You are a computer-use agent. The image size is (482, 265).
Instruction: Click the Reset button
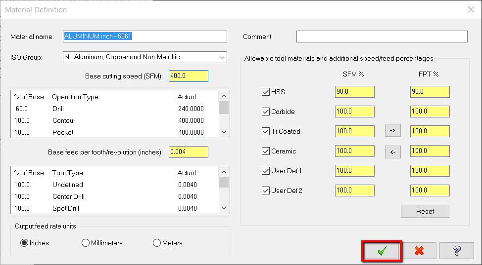425,211
